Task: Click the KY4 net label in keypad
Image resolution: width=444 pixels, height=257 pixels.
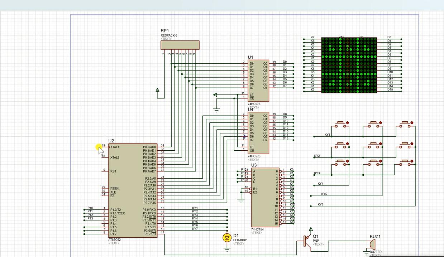Action: click(x=320, y=184)
